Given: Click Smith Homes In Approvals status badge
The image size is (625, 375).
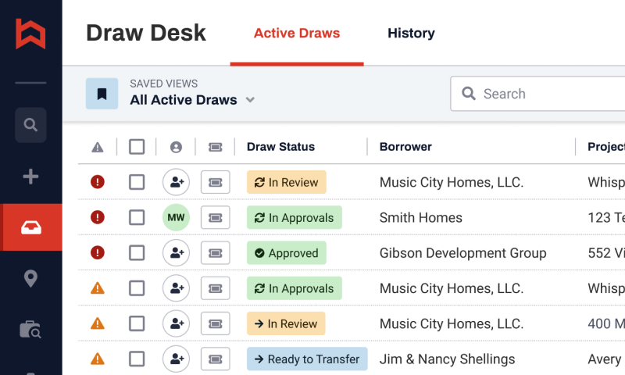Looking at the screenshot, I should [295, 218].
